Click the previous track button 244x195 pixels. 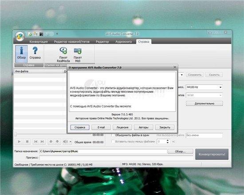pyautogui.click(x=35, y=142)
